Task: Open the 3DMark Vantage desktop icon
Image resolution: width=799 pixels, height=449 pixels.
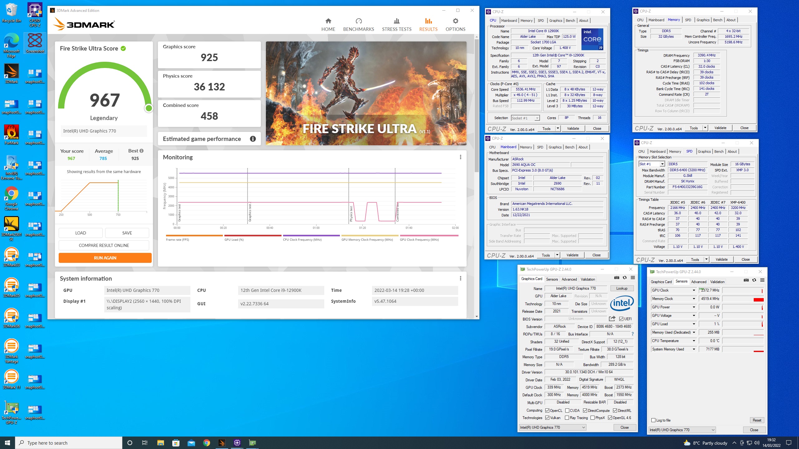Action: tap(12, 351)
